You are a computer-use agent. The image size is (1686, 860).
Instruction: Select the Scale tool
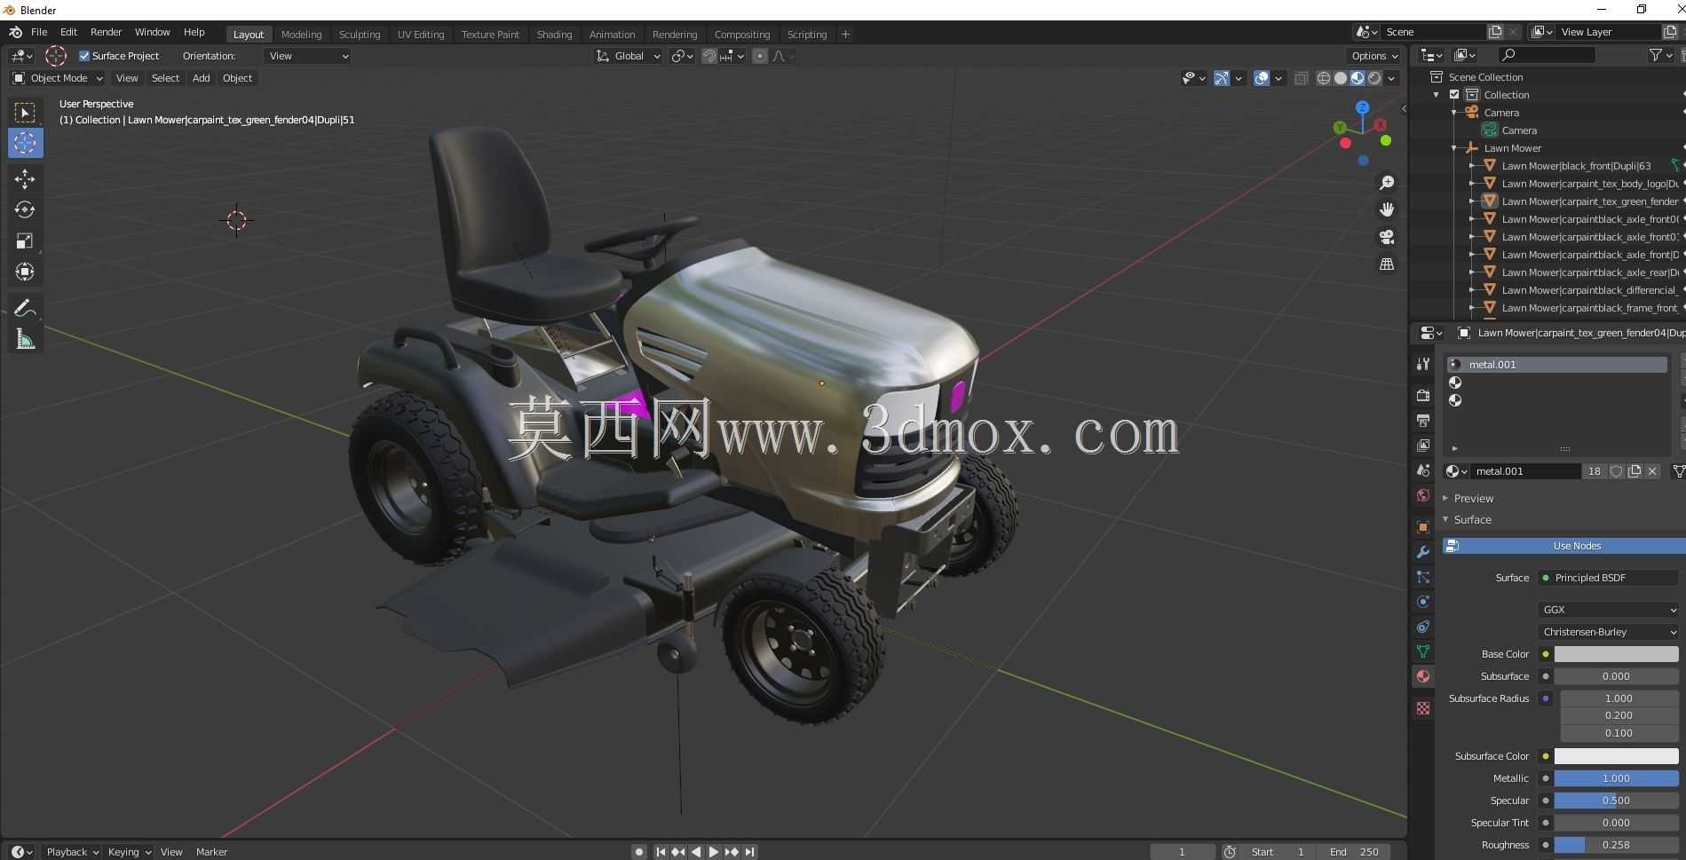pos(25,241)
